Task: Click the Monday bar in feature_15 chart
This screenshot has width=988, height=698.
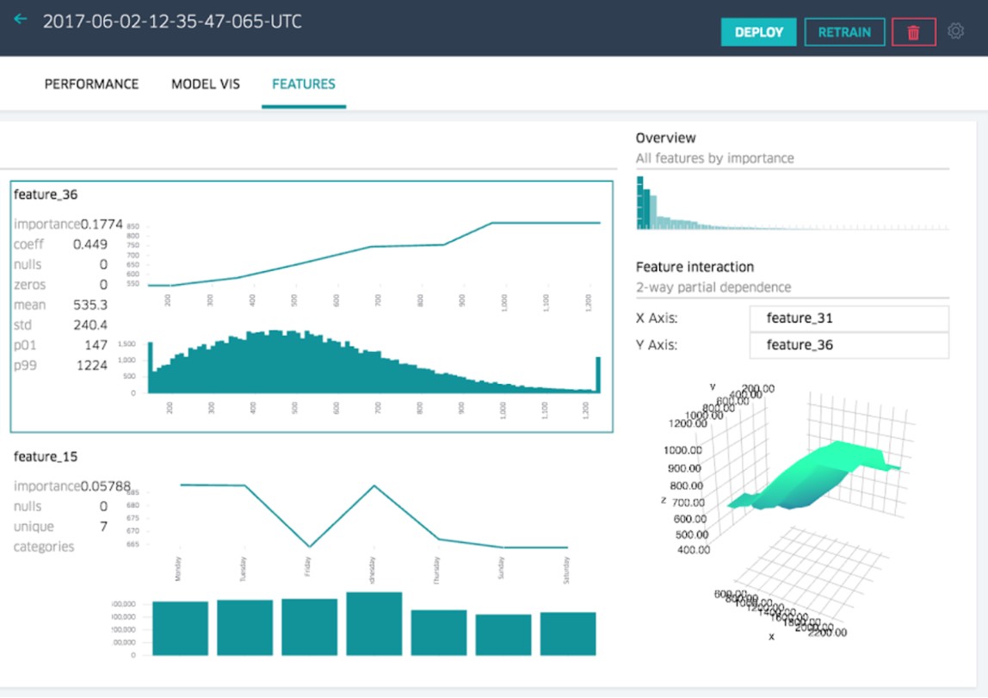Action: [x=180, y=628]
